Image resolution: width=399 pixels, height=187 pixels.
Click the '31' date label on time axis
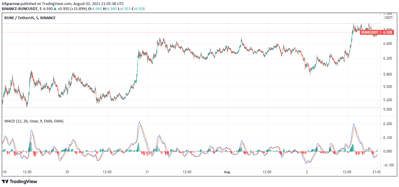click(147, 172)
